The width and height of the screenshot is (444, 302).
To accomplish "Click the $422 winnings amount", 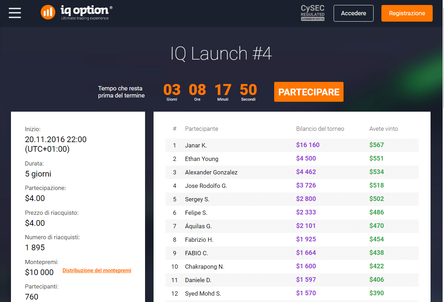I will [376, 266].
